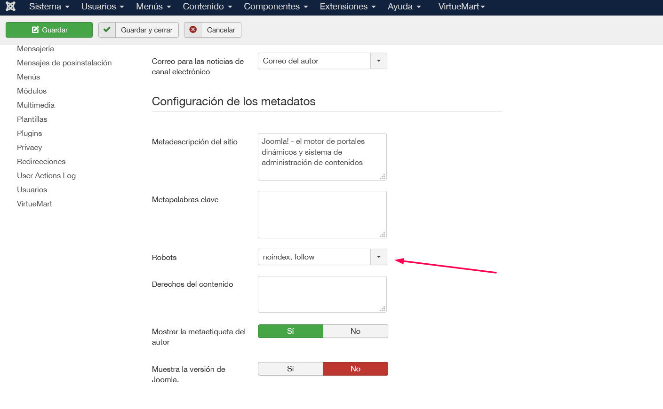Set Mostrar la metaetiqueta del autor to Sí

tap(290, 331)
